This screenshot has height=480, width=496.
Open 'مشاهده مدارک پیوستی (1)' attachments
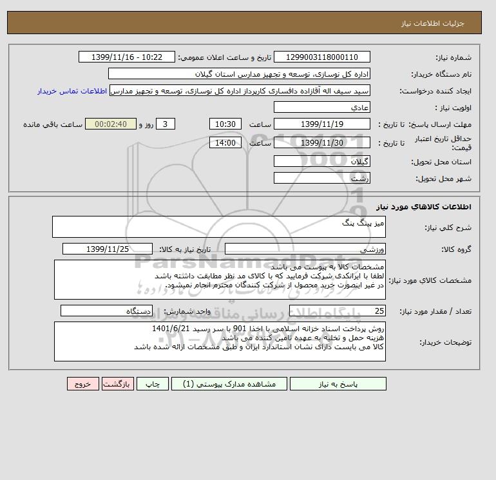[x=229, y=384]
